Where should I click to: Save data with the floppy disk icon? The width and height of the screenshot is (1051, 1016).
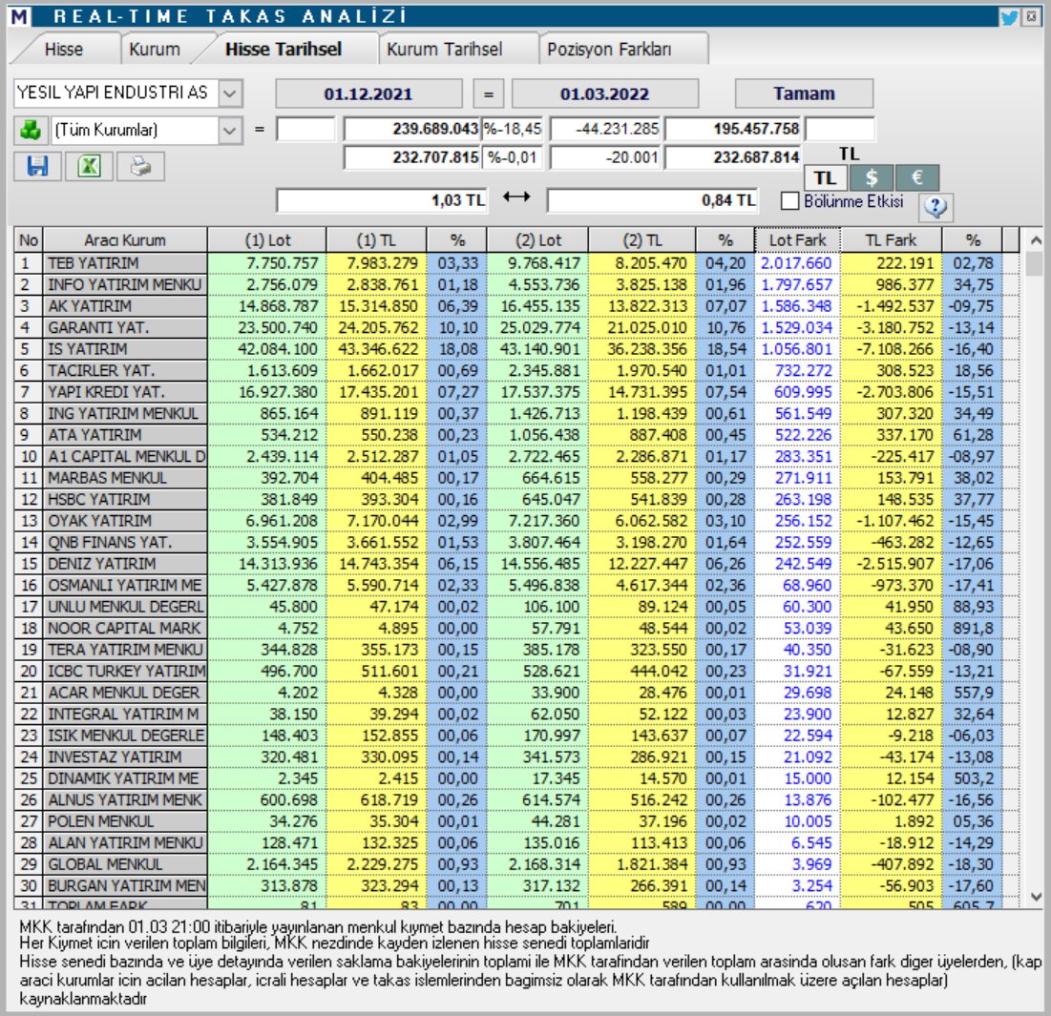pos(37,166)
